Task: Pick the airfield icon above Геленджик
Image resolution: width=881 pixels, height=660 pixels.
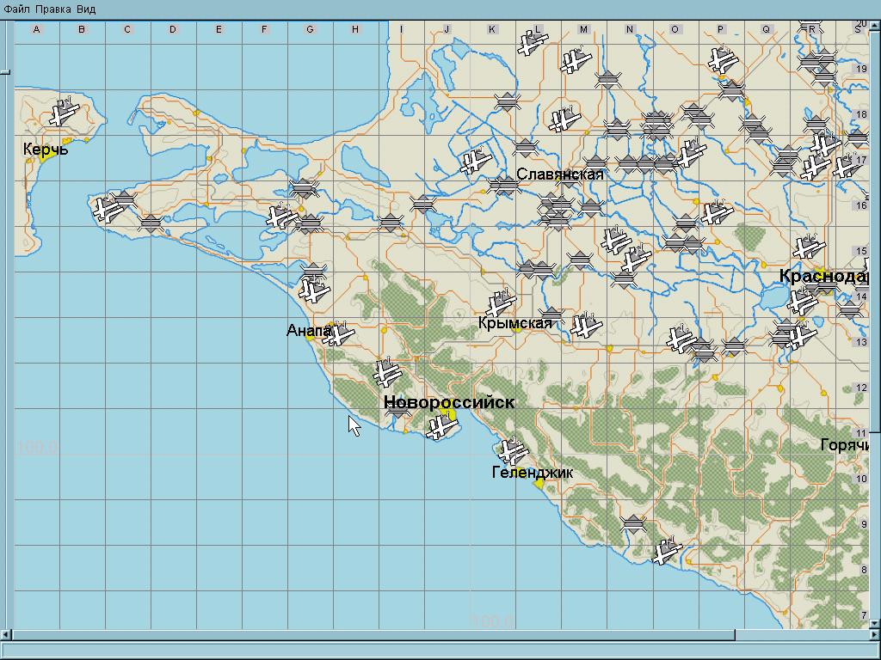Action: 513,450
